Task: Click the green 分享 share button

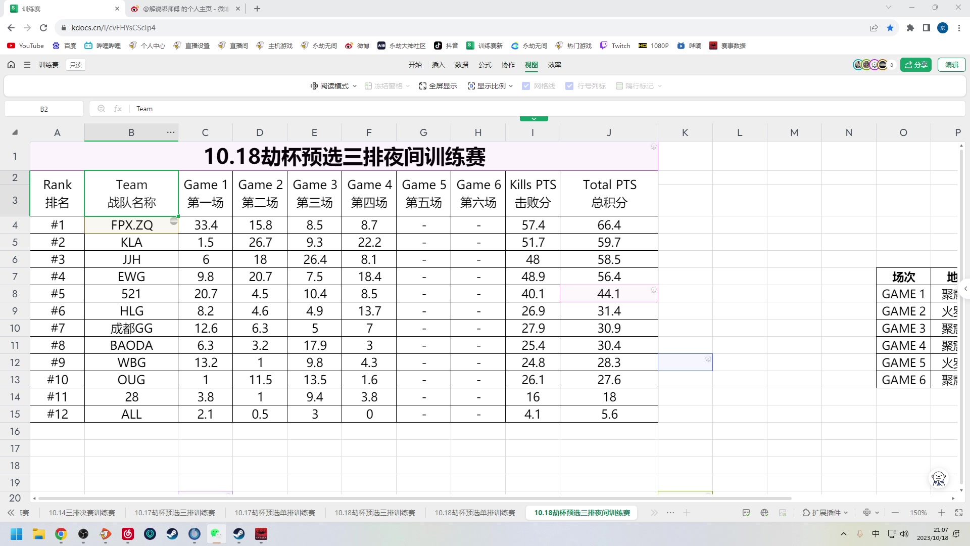Action: [915, 65]
